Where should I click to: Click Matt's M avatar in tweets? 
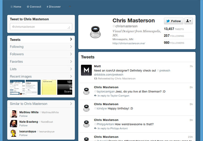click(x=86, y=70)
